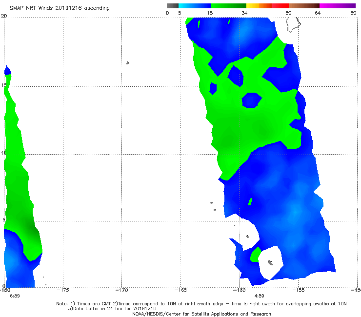The image size is (361, 317).
Task: Click the color bar label '64'
Action: click(x=318, y=13)
